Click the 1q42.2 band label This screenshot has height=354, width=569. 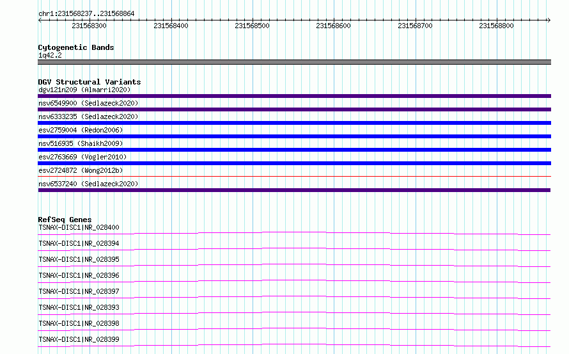click(50, 55)
